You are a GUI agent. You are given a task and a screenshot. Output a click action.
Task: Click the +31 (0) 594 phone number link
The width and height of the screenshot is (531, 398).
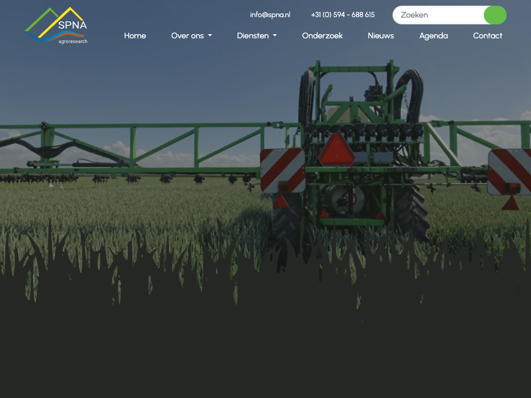(x=343, y=15)
